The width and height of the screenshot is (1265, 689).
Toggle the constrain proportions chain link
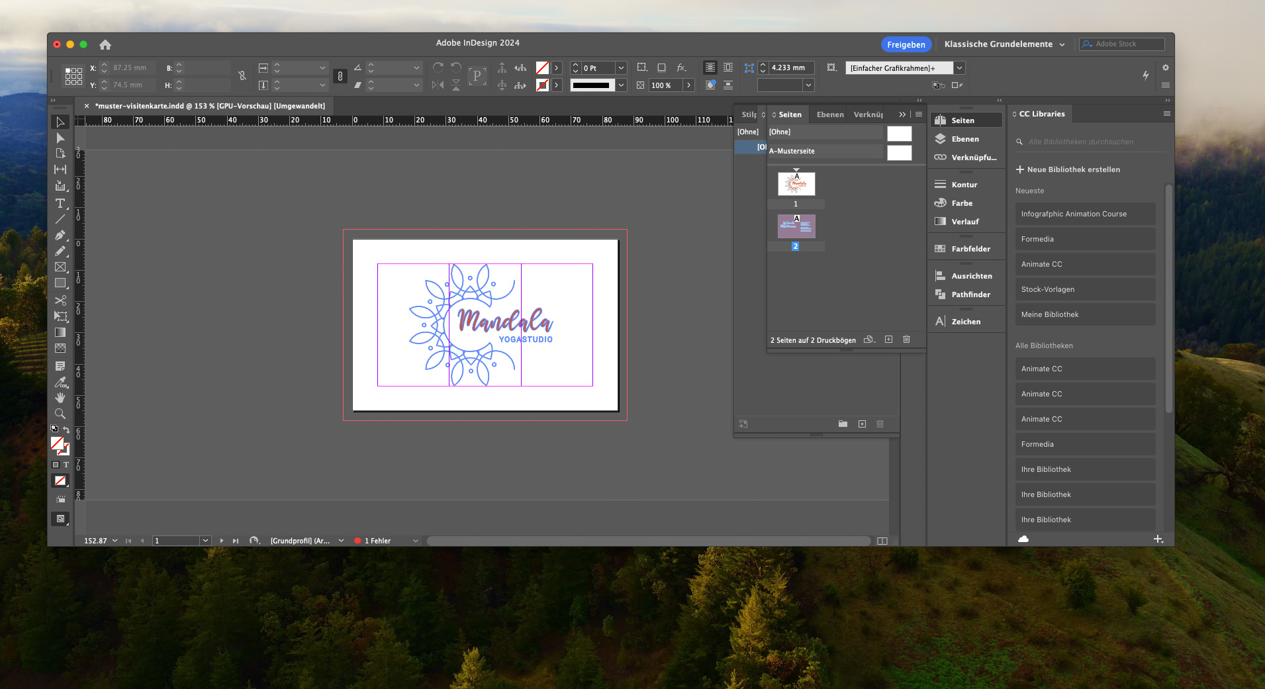(x=242, y=76)
